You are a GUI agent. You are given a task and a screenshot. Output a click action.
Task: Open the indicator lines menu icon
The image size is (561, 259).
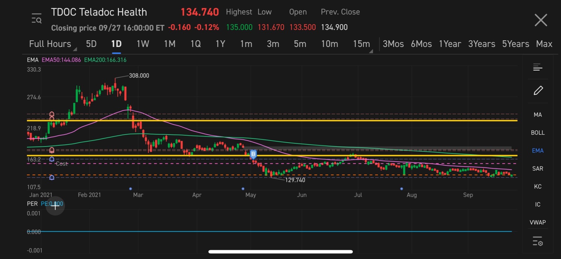[538, 67]
